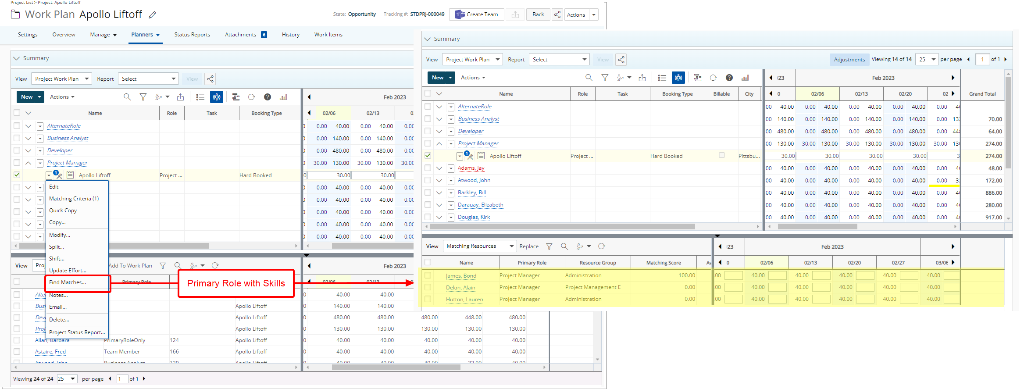Click next month arrow beside Feb 2023 in right grid
1024x389 pixels.
point(953,78)
